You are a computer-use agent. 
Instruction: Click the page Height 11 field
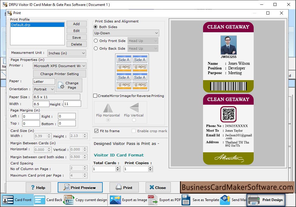[72, 104]
